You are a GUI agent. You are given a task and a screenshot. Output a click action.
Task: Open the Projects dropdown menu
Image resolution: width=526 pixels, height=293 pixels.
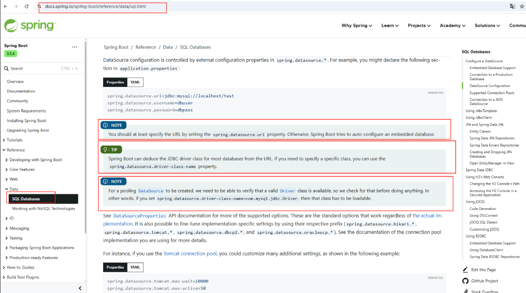pyautogui.click(x=419, y=26)
